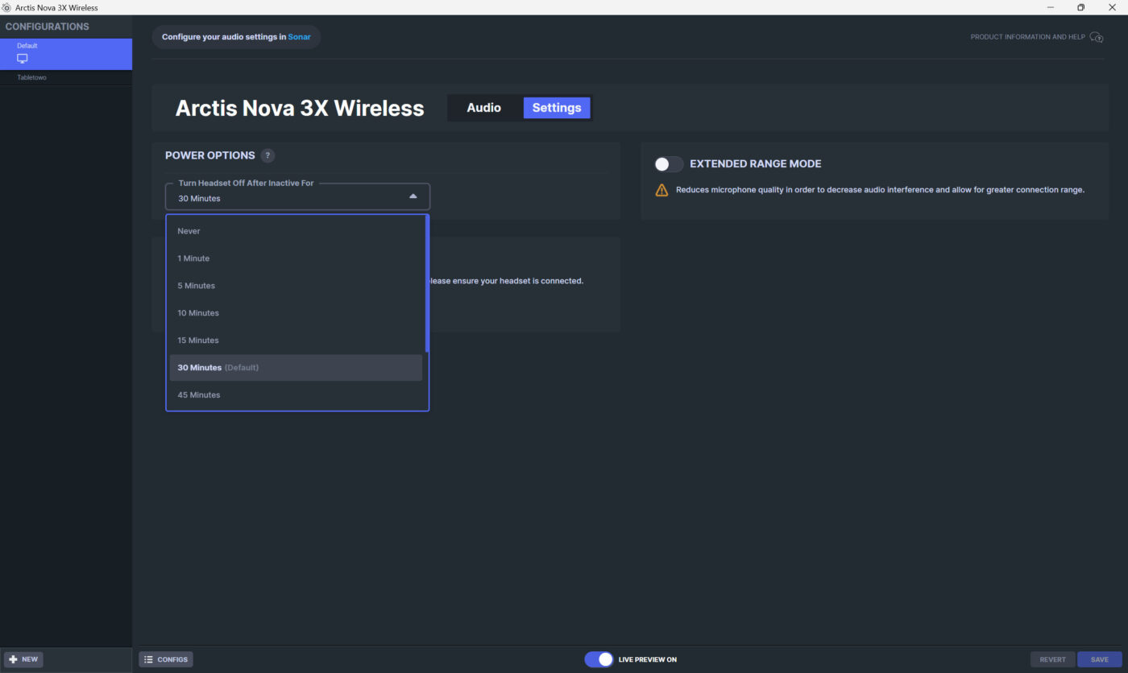1128x673 pixels.
Task: Collapse the inactive timeout dropdown arrow
Action: click(413, 196)
